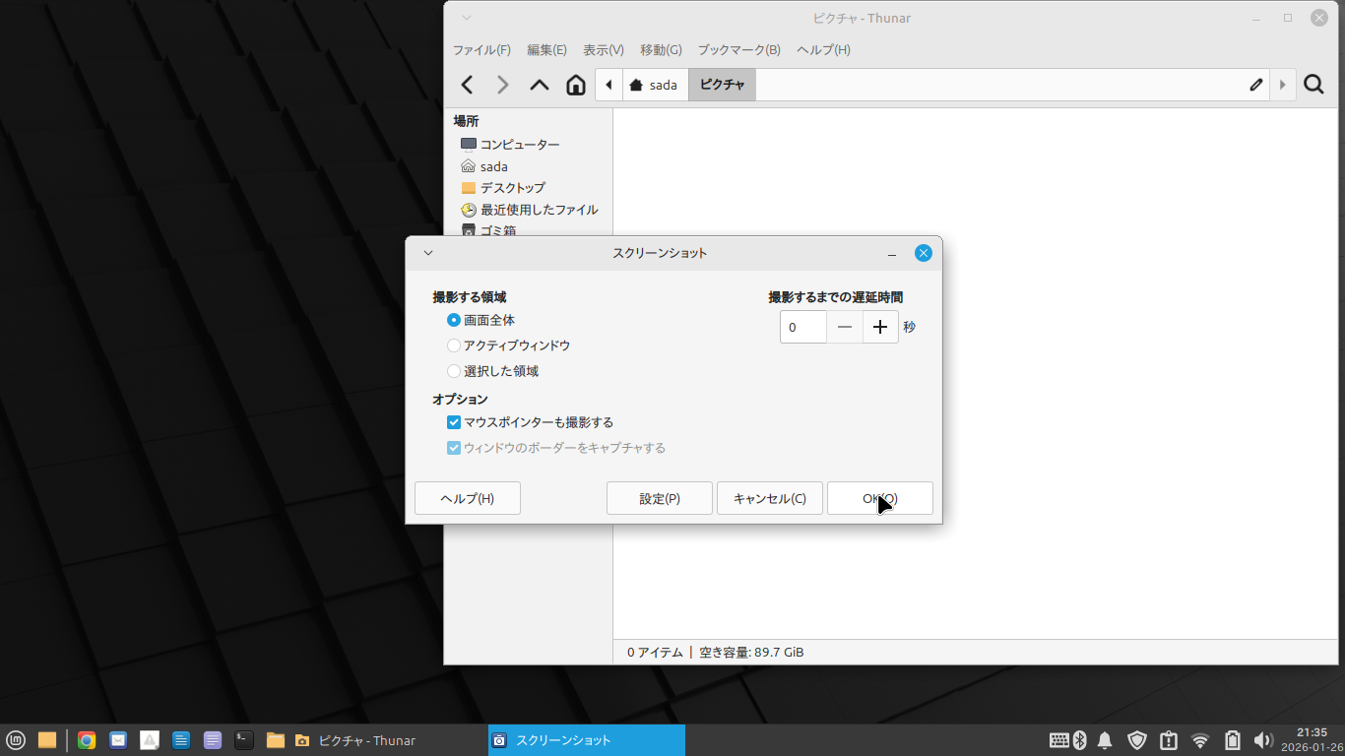This screenshot has height=756, width=1345.
Task: Open the notification bell in system tray
Action: [x=1105, y=740]
